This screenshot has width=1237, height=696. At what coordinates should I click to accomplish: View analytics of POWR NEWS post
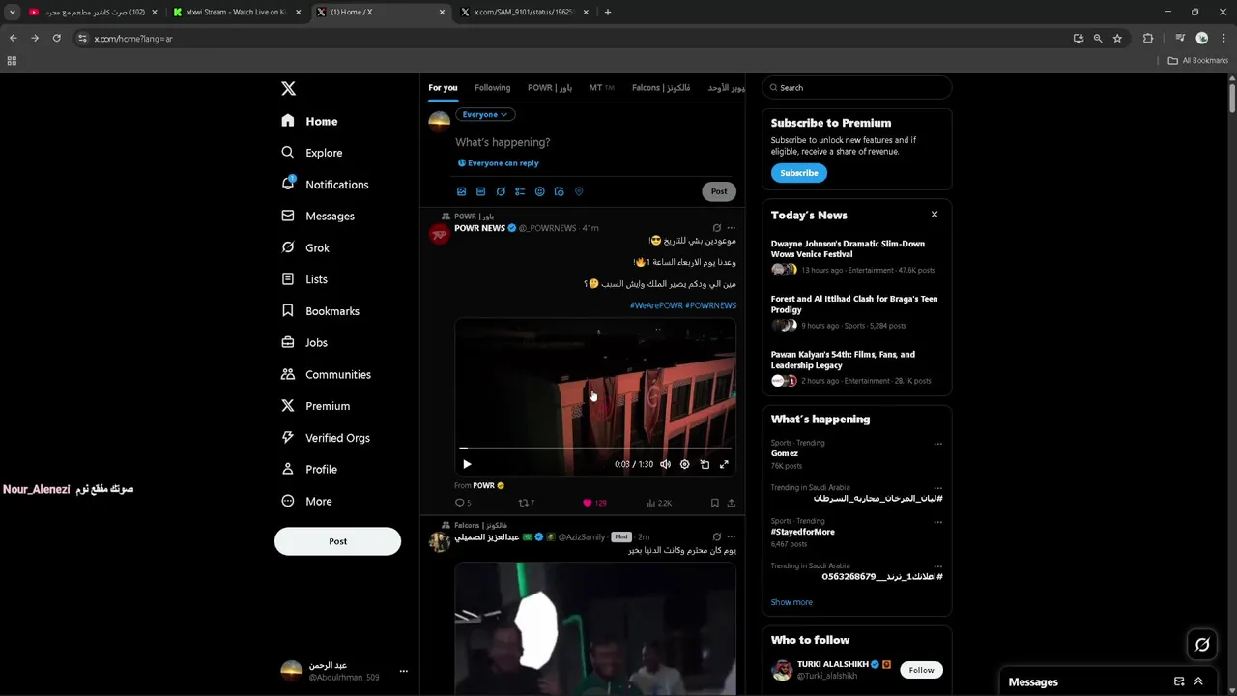(659, 503)
